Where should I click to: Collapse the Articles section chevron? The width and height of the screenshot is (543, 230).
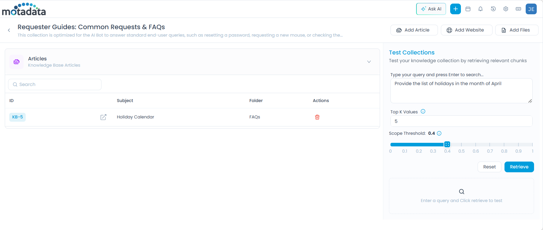tap(369, 62)
